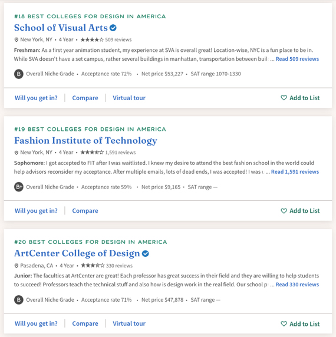Add ArtCenter College of Design to your list

[300, 323]
